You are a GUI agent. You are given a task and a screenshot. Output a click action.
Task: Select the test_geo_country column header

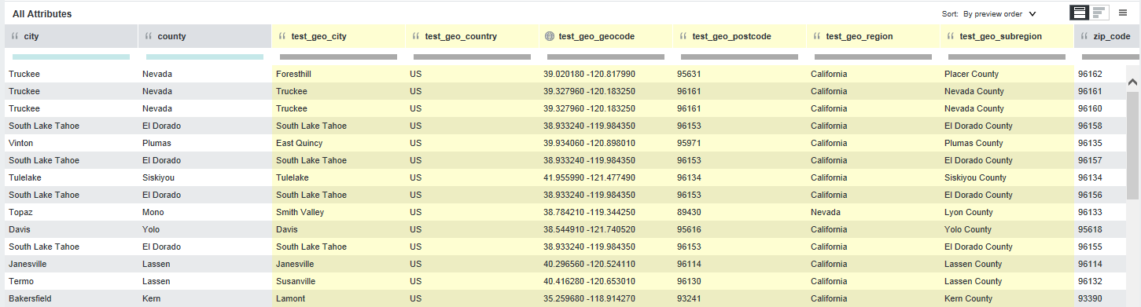473,36
